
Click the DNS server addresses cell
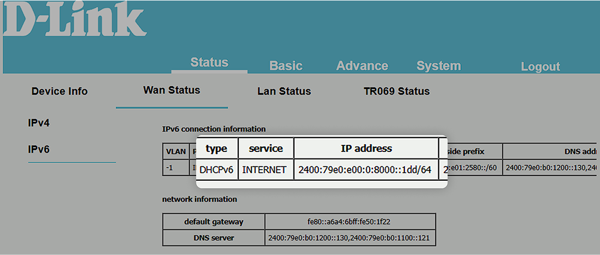click(351, 238)
